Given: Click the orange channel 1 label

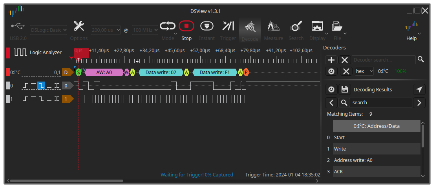Looking at the screenshot, I should (x=67, y=99).
